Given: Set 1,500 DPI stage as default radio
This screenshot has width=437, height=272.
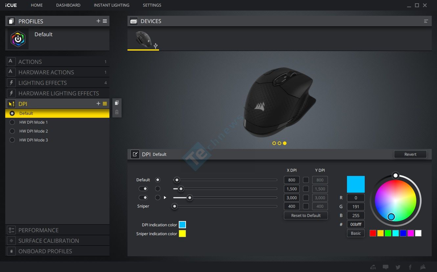Looking at the screenshot, I should (158, 189).
